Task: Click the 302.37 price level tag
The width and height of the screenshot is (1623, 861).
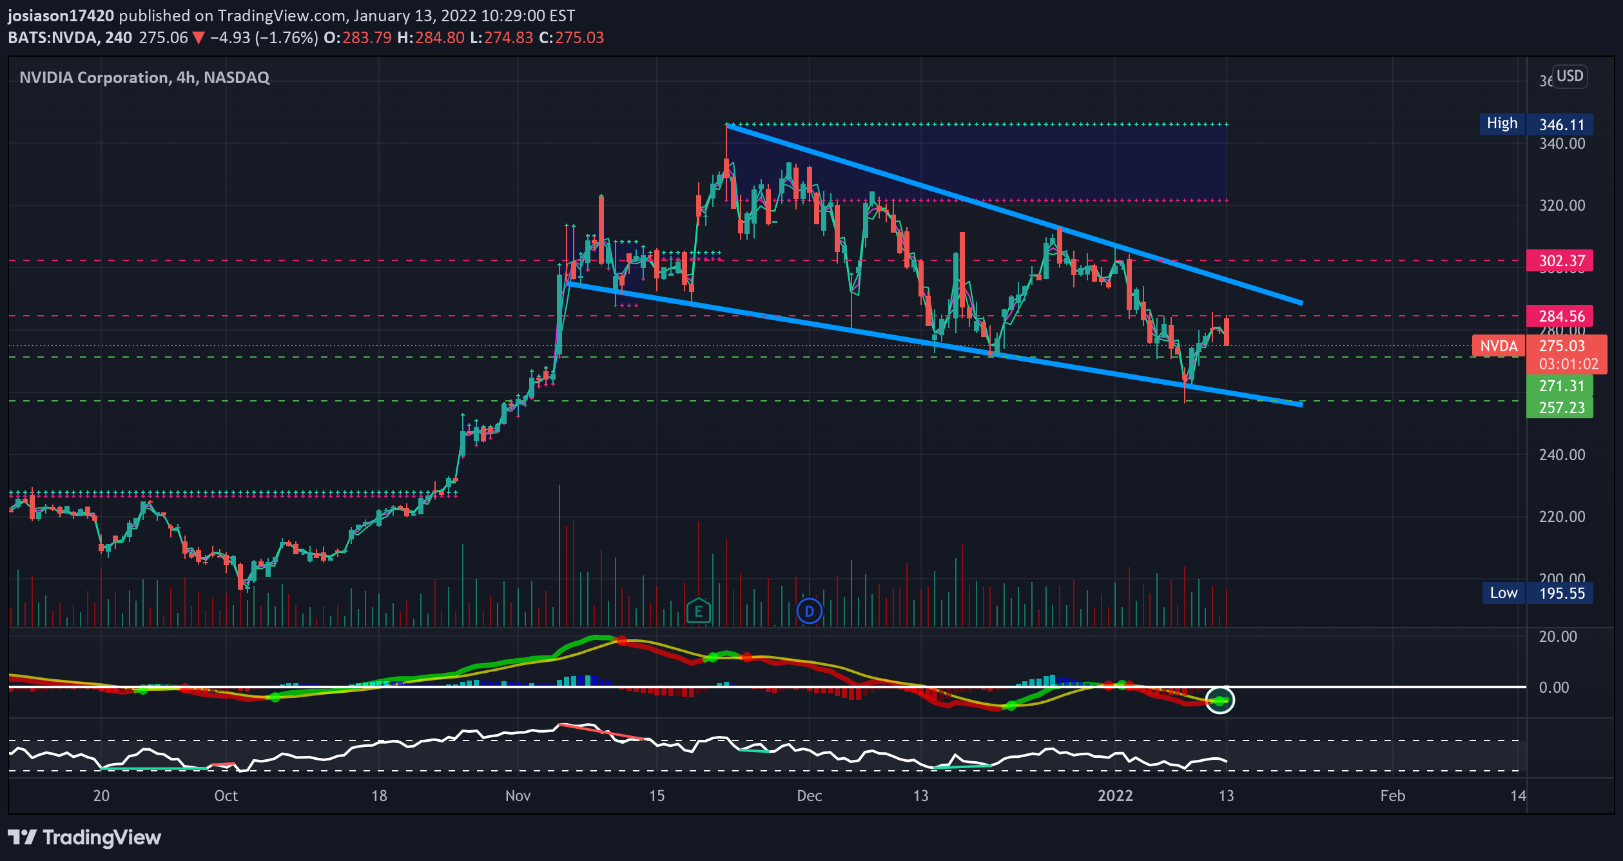Action: [1560, 261]
